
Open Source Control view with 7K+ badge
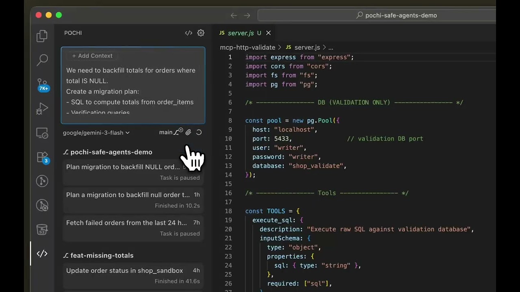43,84
